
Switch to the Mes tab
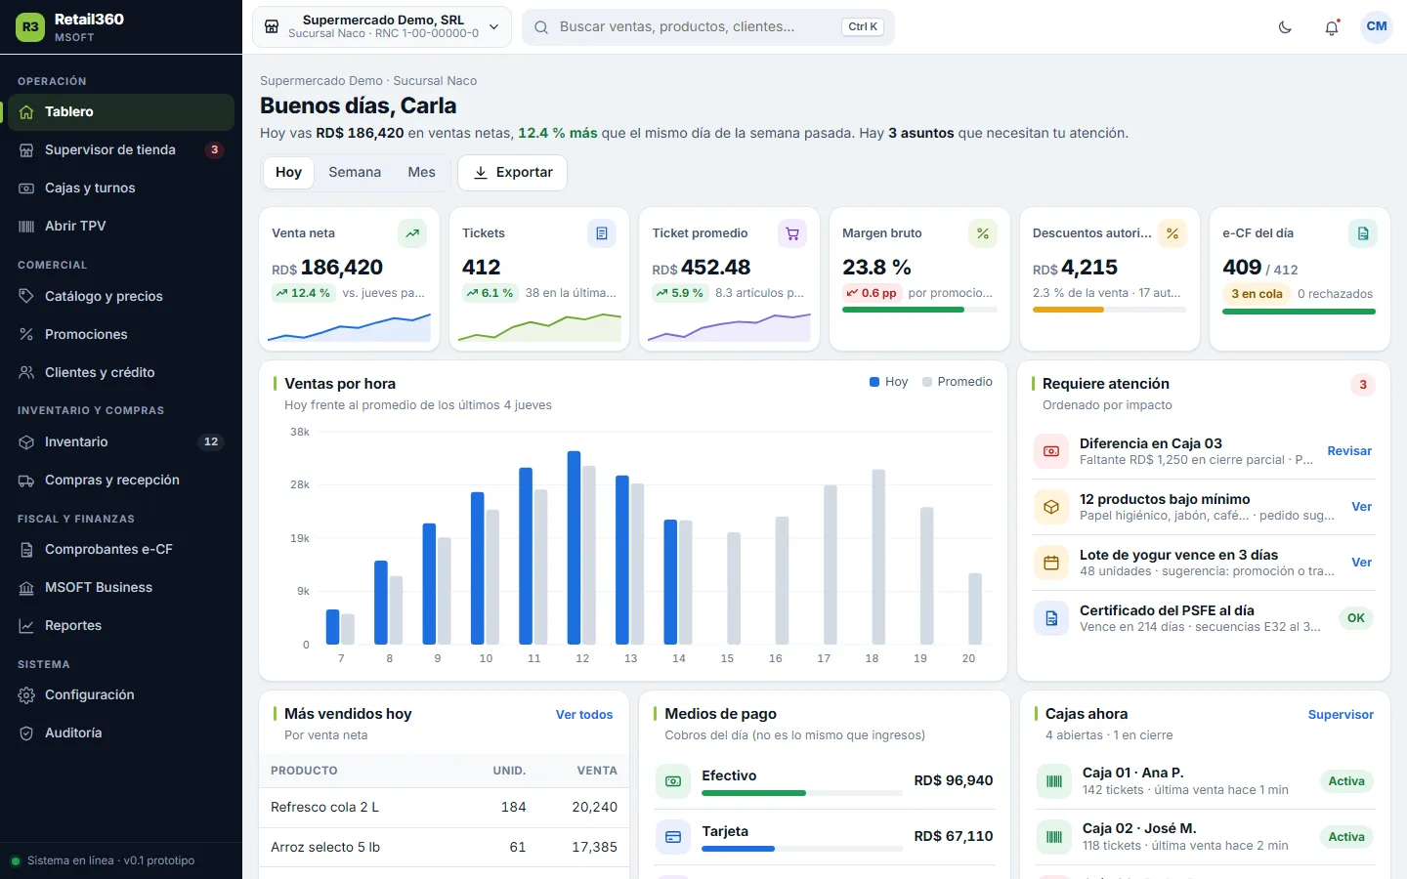pyautogui.click(x=422, y=173)
